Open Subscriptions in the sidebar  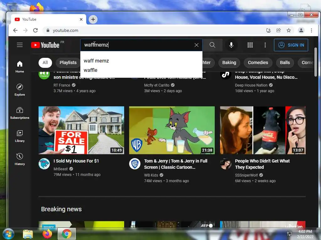20,113
